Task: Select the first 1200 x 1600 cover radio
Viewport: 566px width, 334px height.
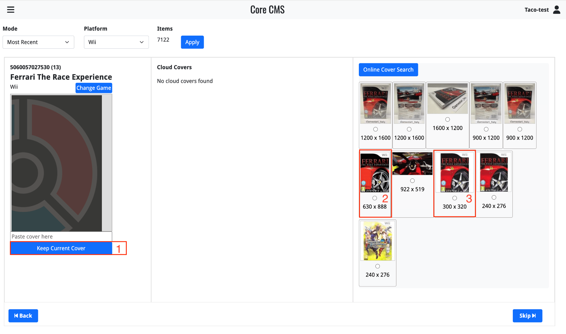Action: click(376, 129)
